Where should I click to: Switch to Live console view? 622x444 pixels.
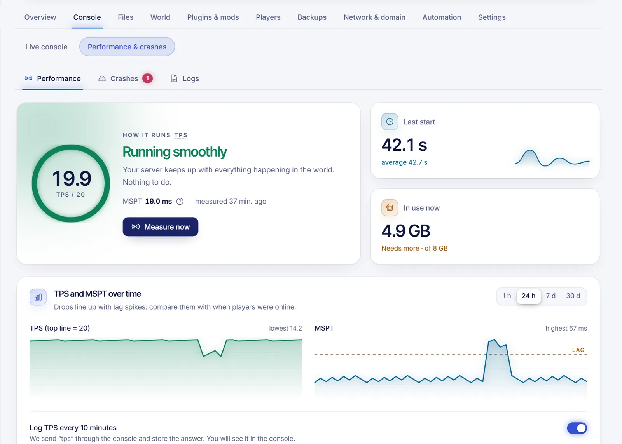point(46,47)
